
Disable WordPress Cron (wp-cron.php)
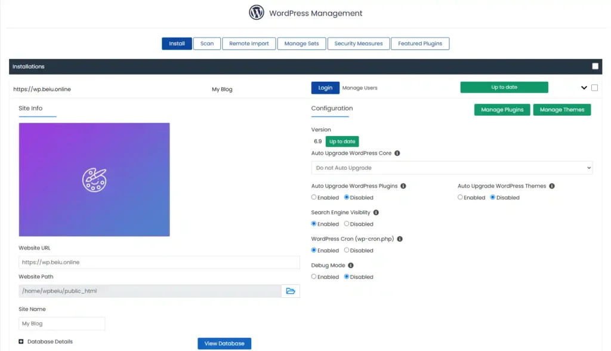click(347, 250)
